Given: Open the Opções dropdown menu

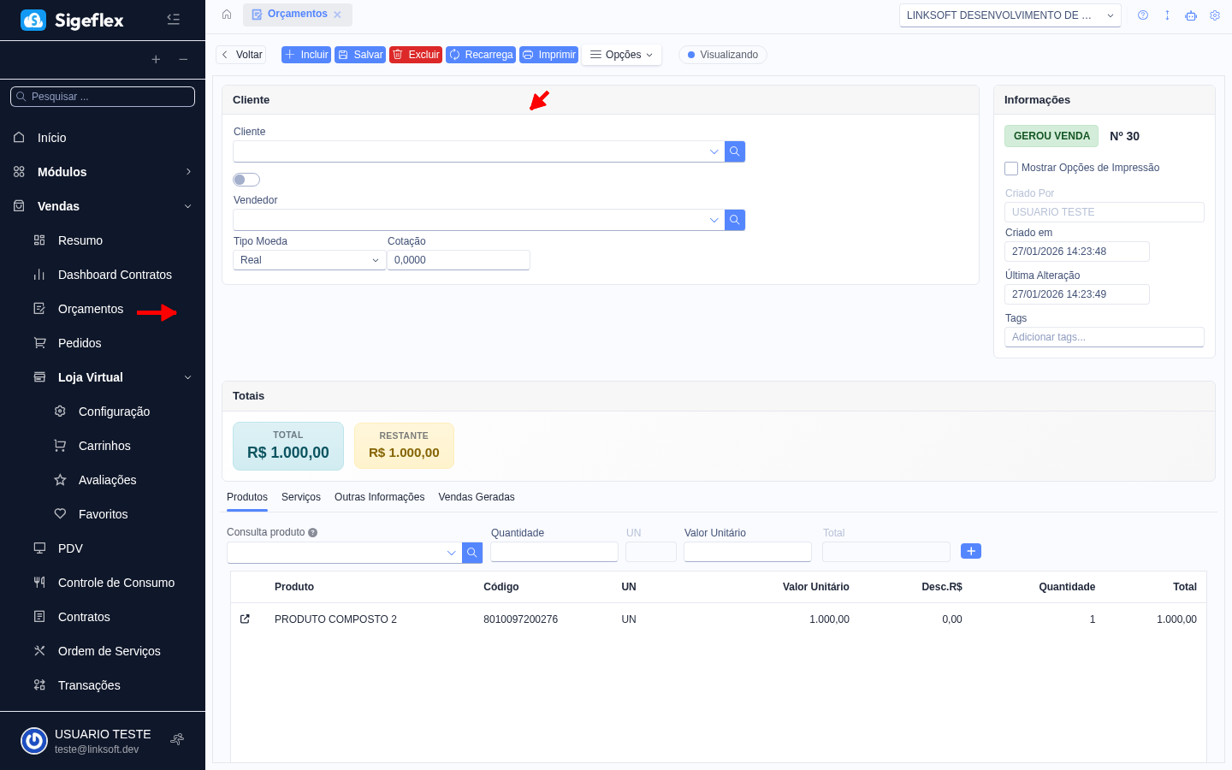Looking at the screenshot, I should click(x=621, y=55).
